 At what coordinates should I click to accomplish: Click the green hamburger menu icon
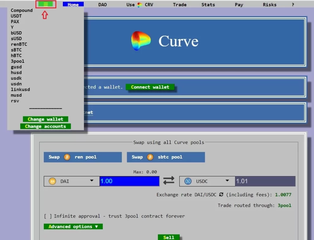click(46, 4)
